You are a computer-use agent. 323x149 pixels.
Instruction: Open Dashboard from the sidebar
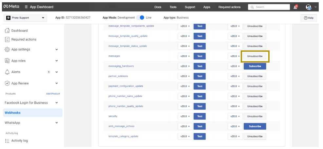(x=19, y=31)
